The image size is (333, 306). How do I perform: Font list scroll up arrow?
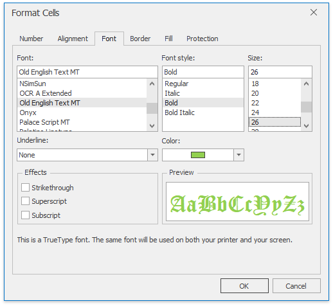[x=152, y=84]
